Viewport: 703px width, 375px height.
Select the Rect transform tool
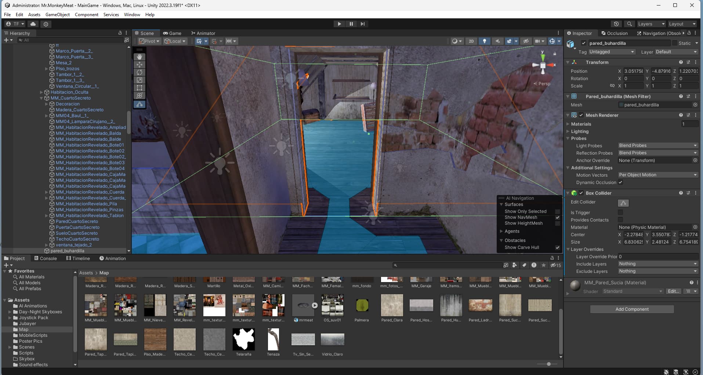139,88
